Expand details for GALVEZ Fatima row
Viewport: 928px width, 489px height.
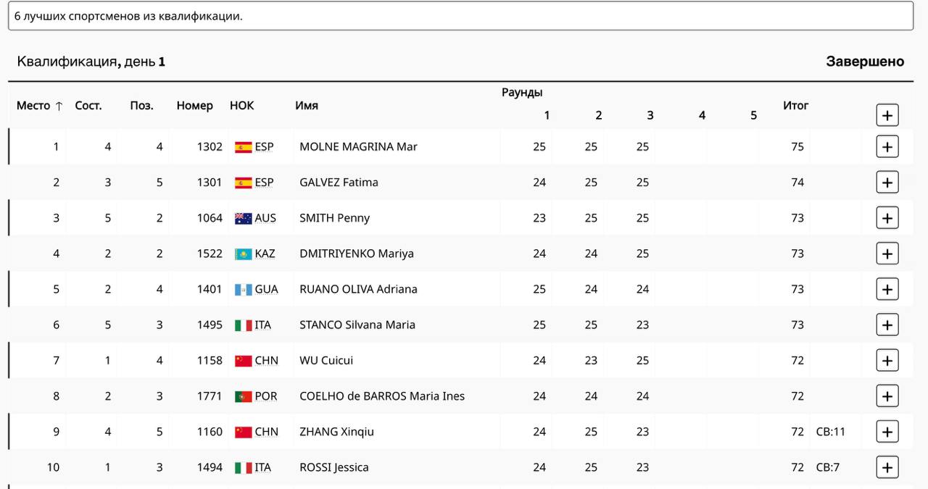pyautogui.click(x=887, y=182)
